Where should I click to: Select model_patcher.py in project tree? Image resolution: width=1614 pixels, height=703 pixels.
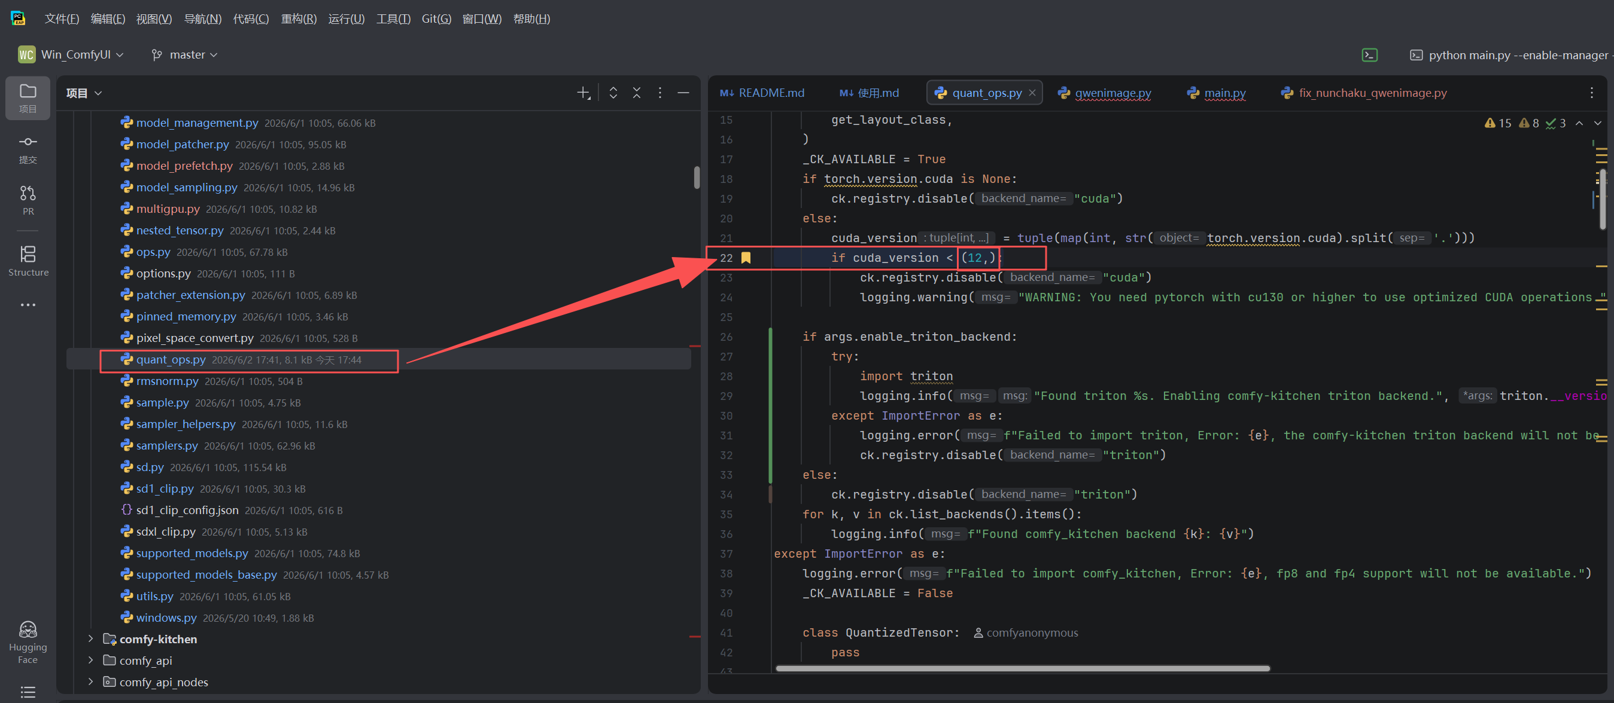(183, 144)
